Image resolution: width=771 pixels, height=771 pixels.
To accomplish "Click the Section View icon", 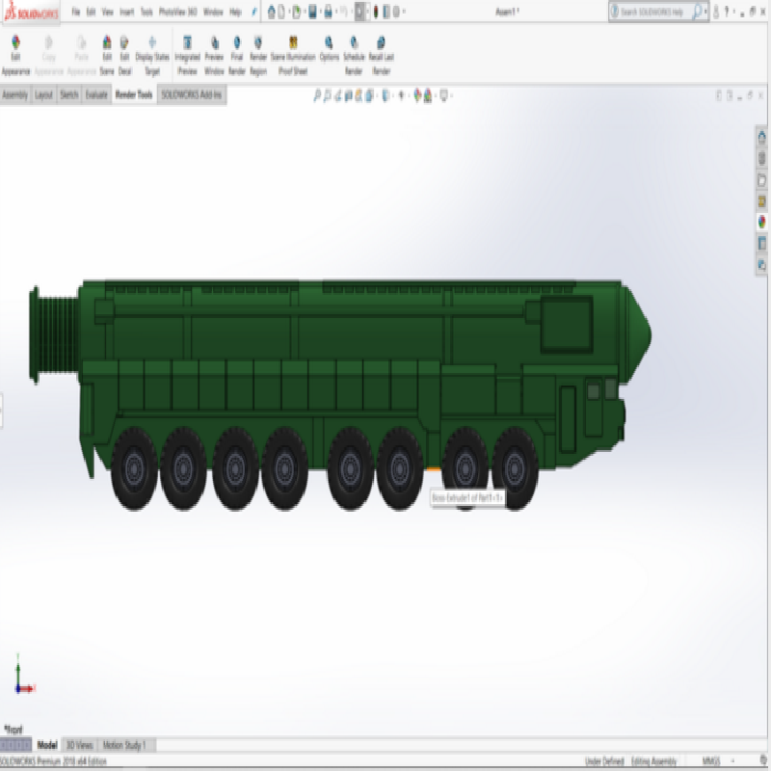I will click(348, 95).
